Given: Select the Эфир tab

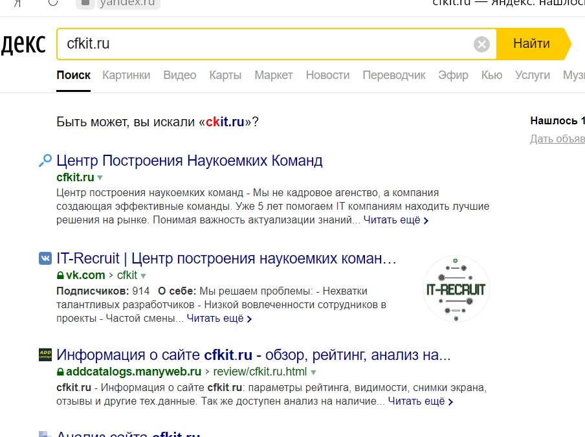Looking at the screenshot, I should (x=453, y=75).
